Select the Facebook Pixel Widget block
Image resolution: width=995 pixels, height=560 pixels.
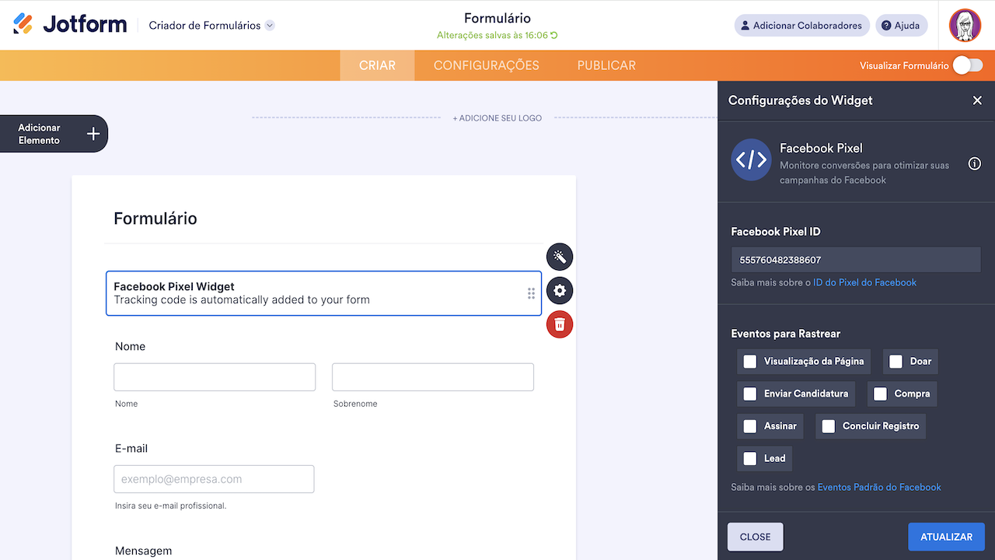(x=323, y=293)
